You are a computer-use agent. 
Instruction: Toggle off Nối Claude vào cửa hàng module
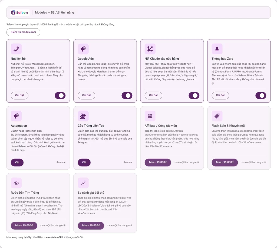[x=194, y=95]
